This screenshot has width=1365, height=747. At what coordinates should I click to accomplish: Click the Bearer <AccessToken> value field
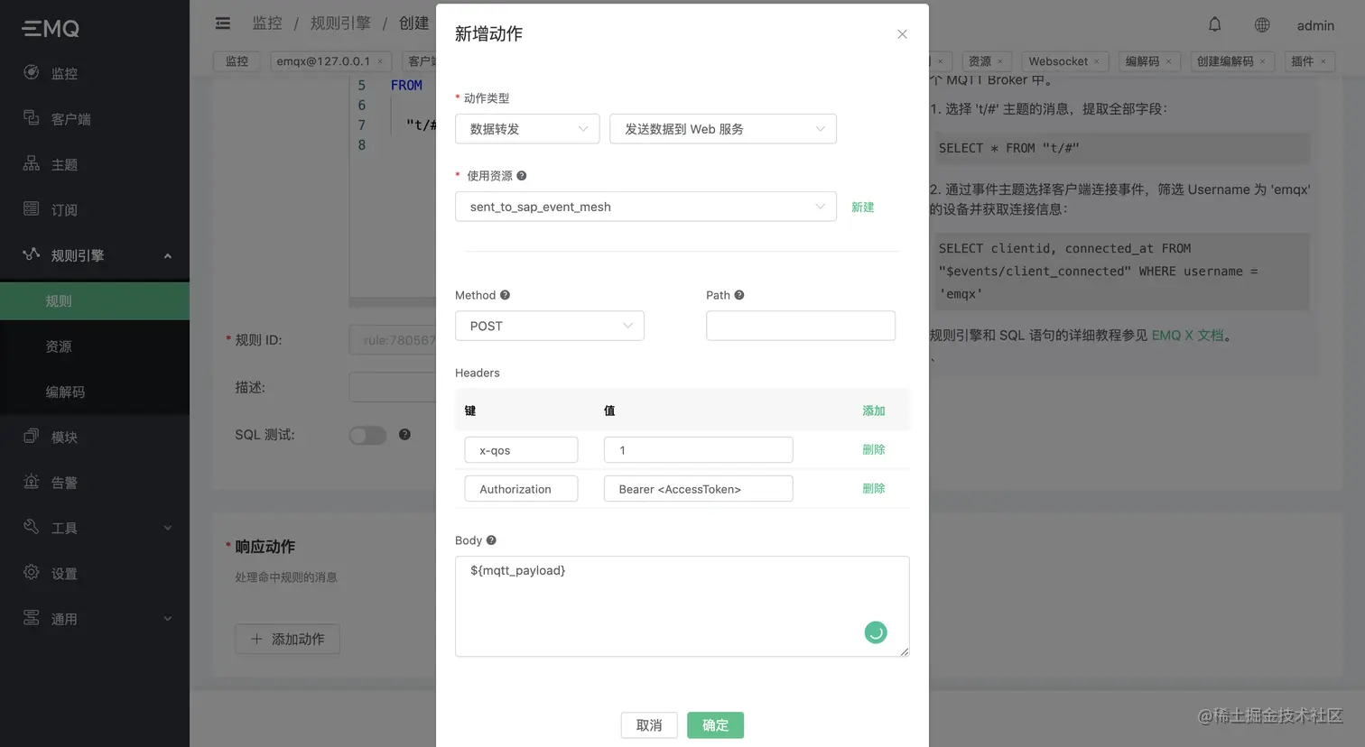pyautogui.click(x=699, y=489)
